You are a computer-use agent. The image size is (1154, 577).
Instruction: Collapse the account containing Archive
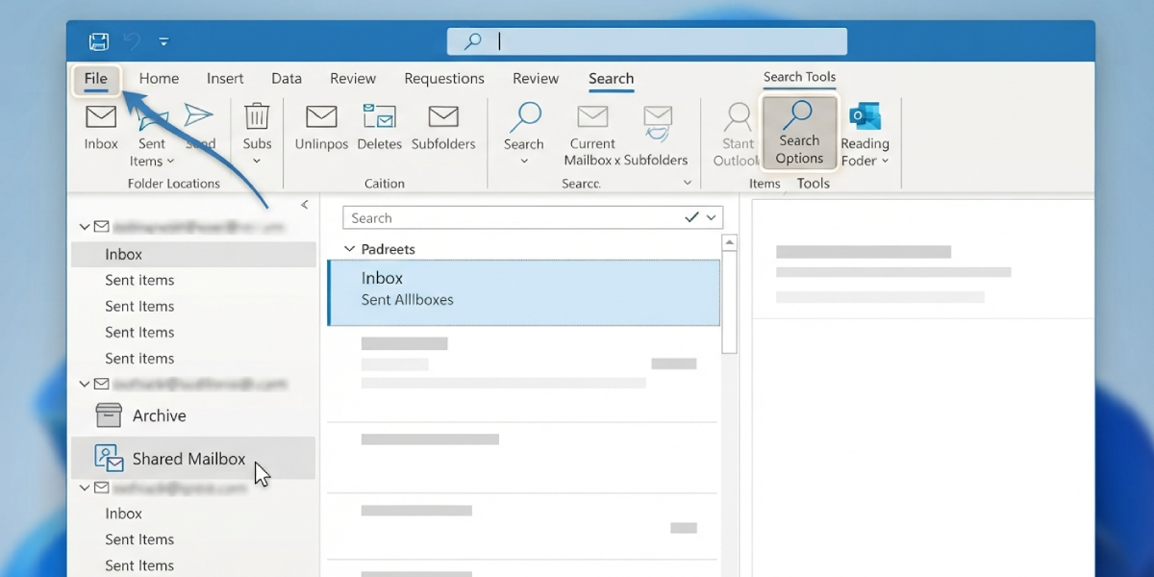point(84,384)
